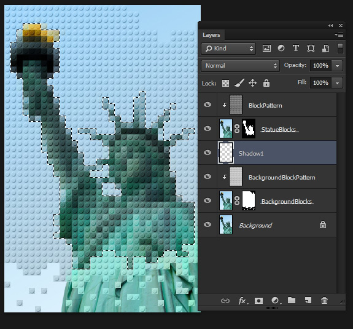Hide the Shadow1 layer
The width and height of the screenshot is (353, 329).
point(208,153)
